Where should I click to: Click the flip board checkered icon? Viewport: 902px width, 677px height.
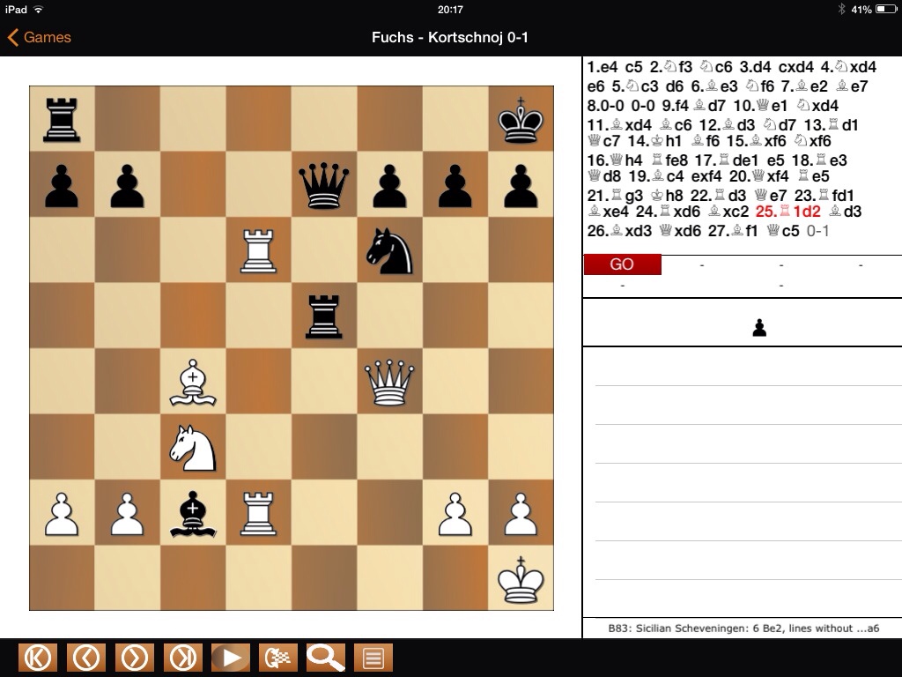click(277, 658)
